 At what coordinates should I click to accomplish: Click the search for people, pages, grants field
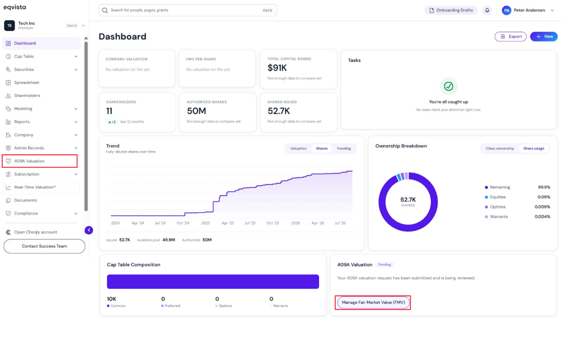point(188,10)
